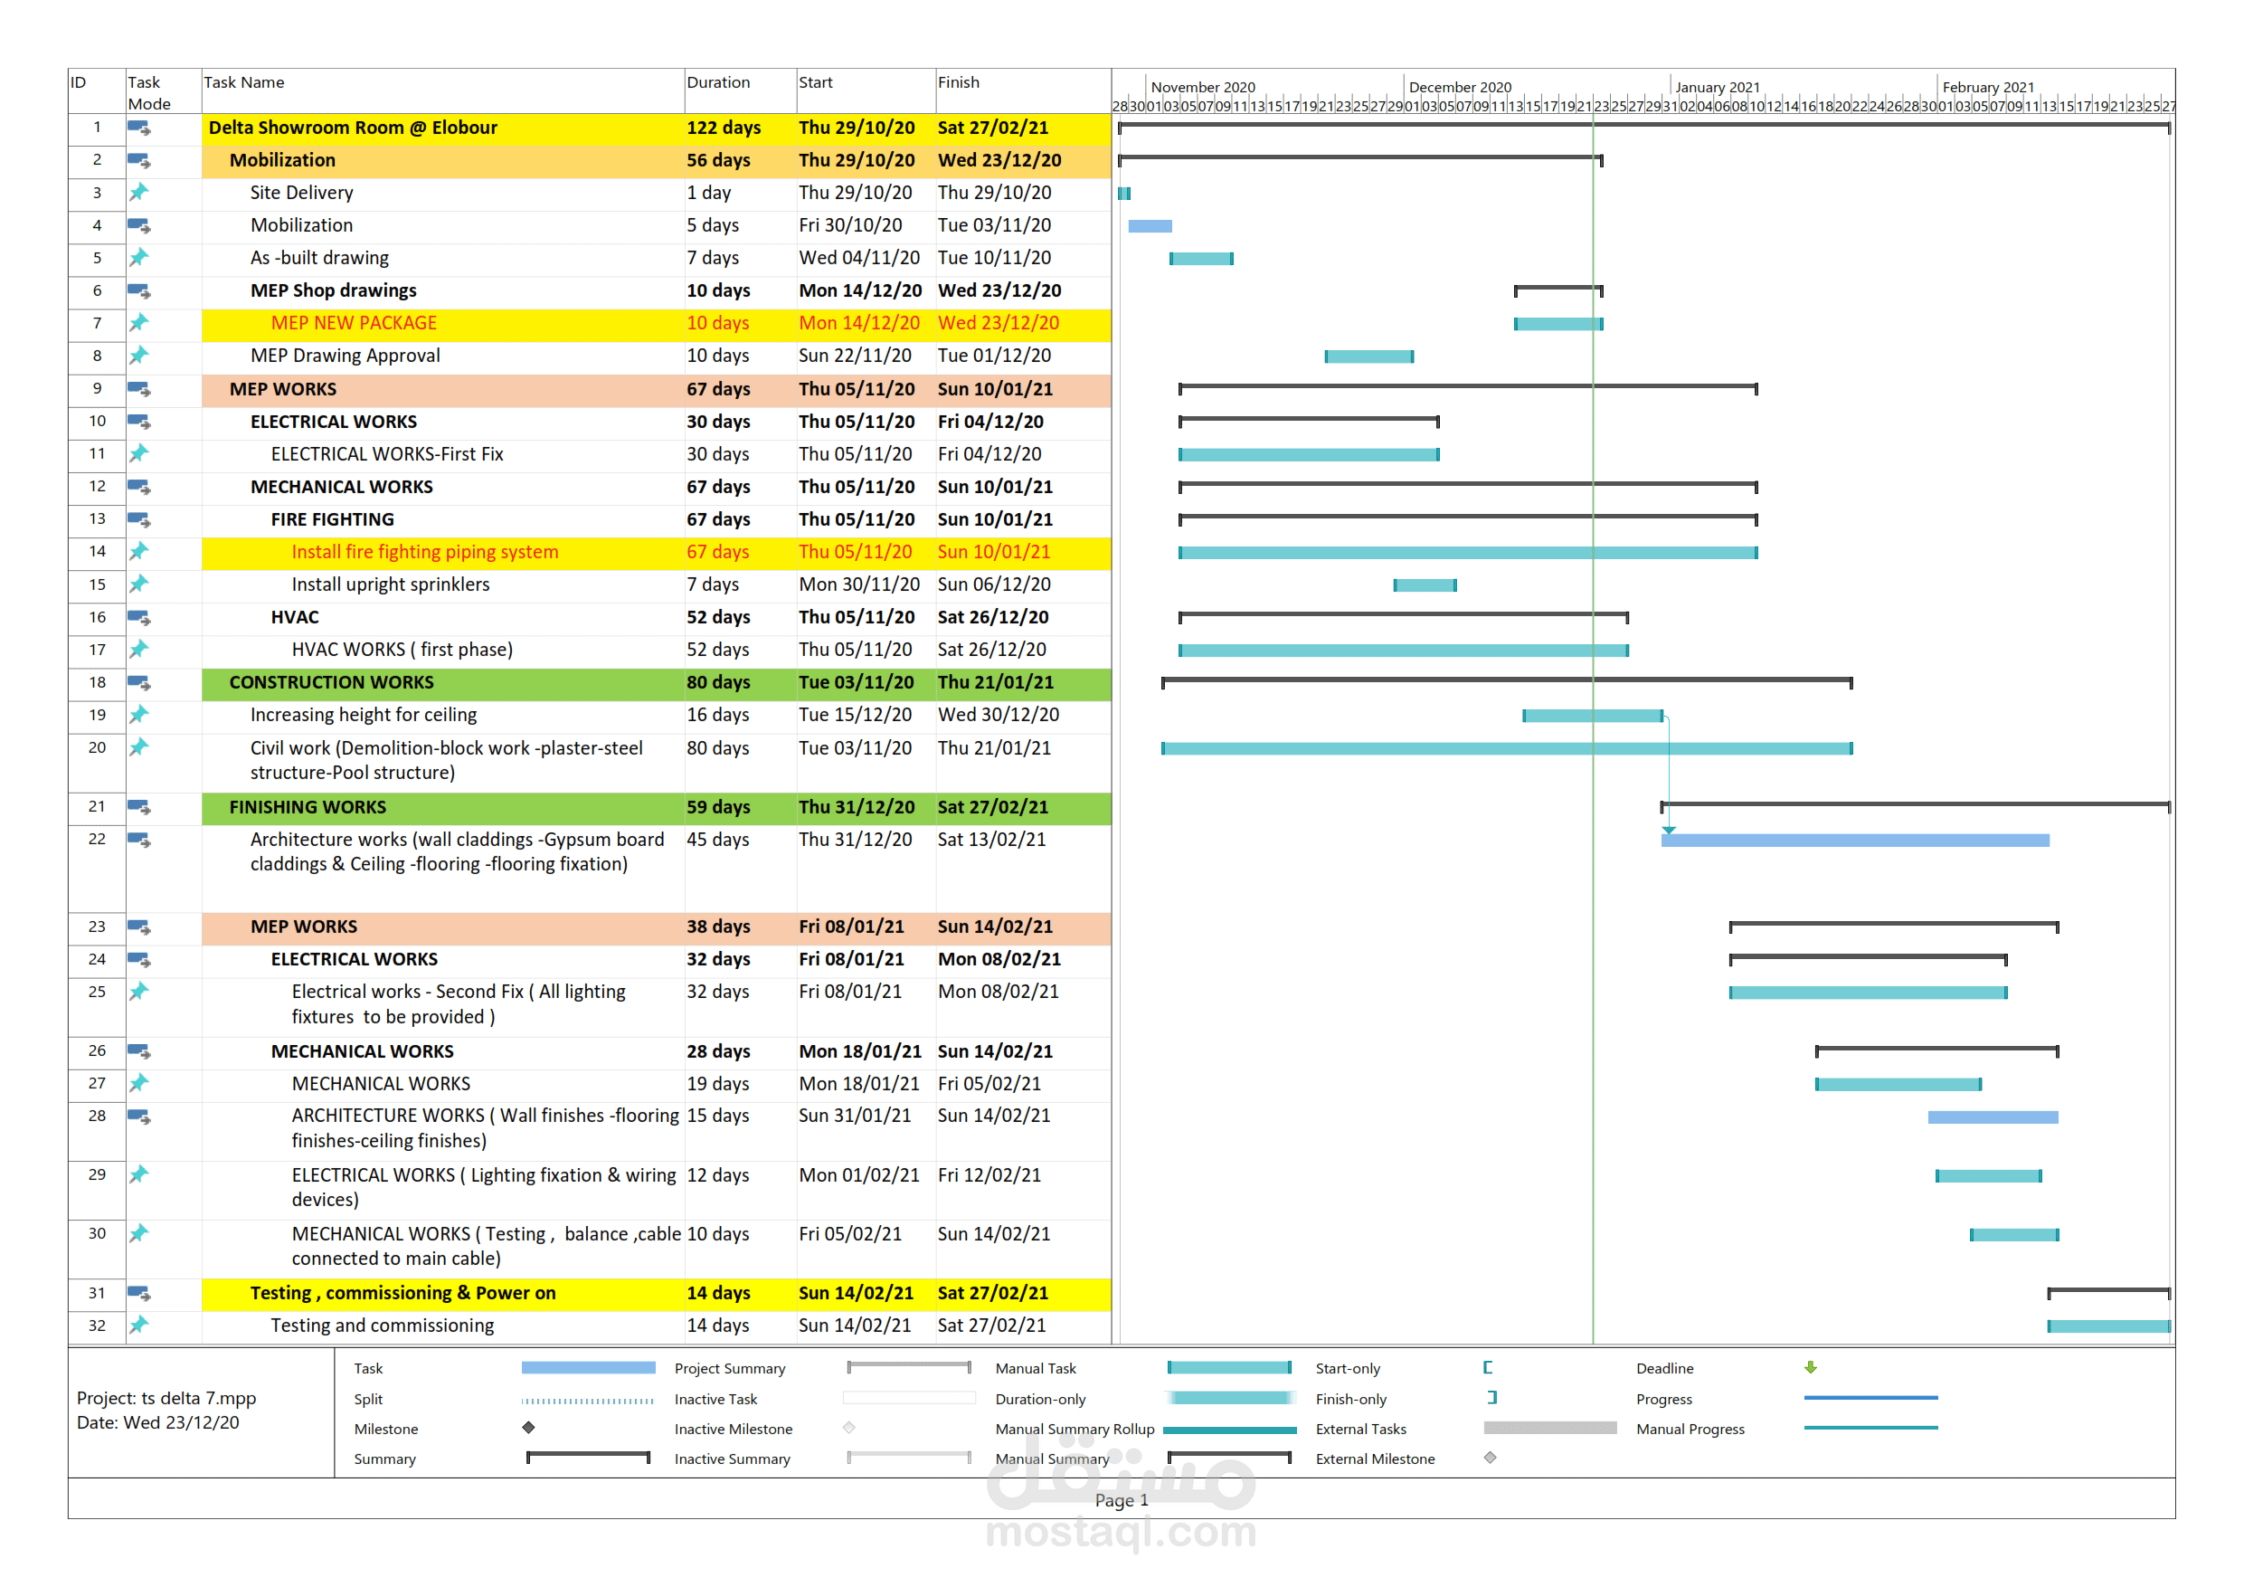2244x1587 pixels.
Task: Click the Gantt bar for As-built drawing
Action: pyautogui.click(x=1201, y=259)
